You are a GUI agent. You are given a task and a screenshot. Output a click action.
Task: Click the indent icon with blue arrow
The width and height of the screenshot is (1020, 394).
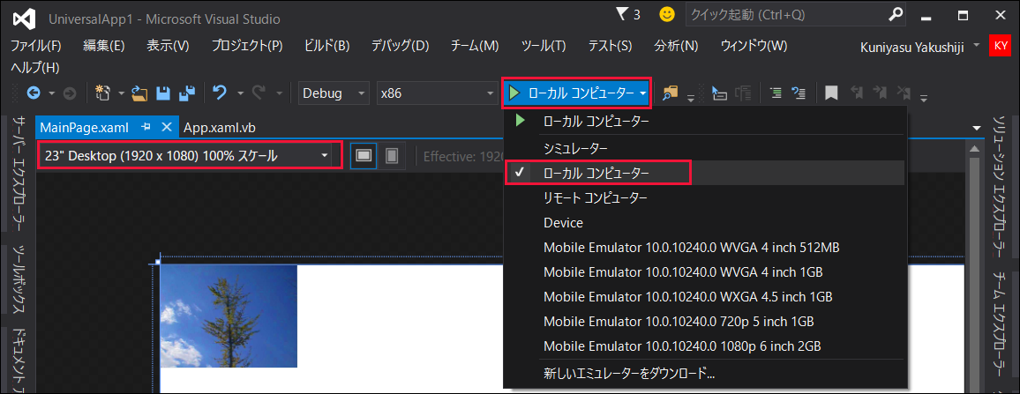tap(799, 93)
